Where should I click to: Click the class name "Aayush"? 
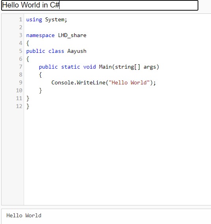pyautogui.click(x=77, y=51)
